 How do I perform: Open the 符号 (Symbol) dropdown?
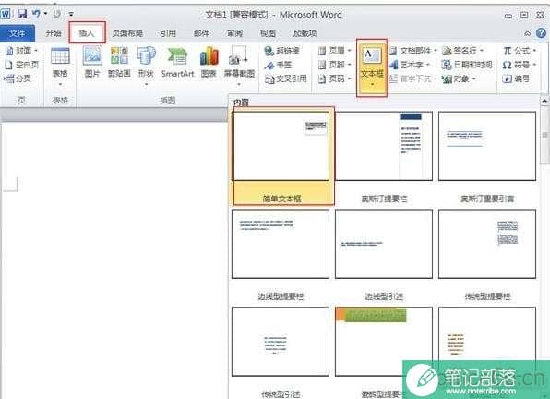click(x=520, y=65)
